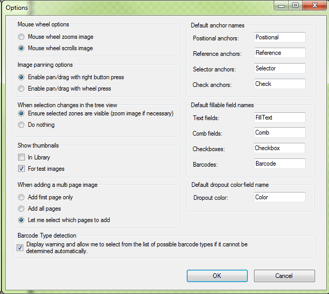The image size is (329, 294).
Task: Enable pan/drag with right button press
Action: [x=21, y=77]
